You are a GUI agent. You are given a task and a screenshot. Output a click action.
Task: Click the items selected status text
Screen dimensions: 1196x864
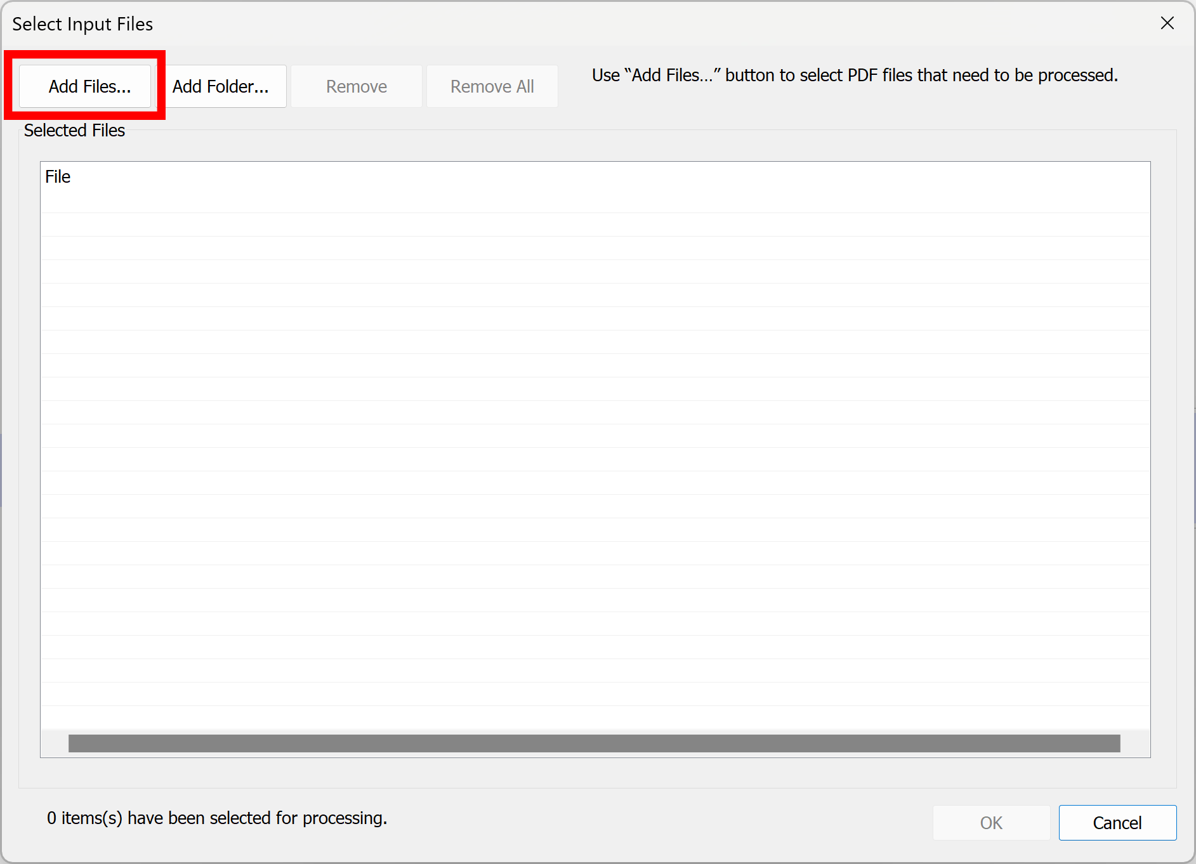pos(217,818)
